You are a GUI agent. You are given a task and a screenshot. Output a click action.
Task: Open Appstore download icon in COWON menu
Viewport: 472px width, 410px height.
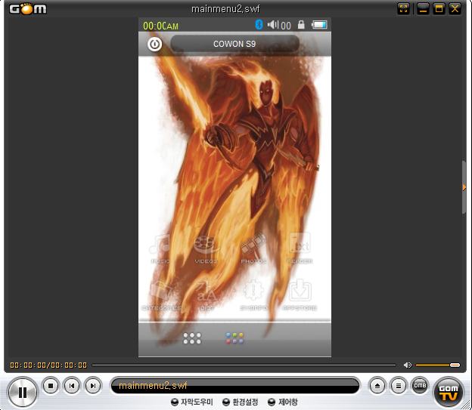(300, 294)
